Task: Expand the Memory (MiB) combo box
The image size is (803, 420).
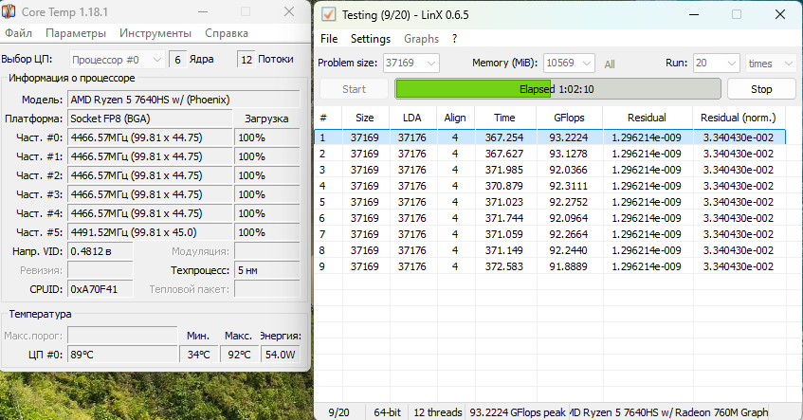Action: click(x=569, y=63)
